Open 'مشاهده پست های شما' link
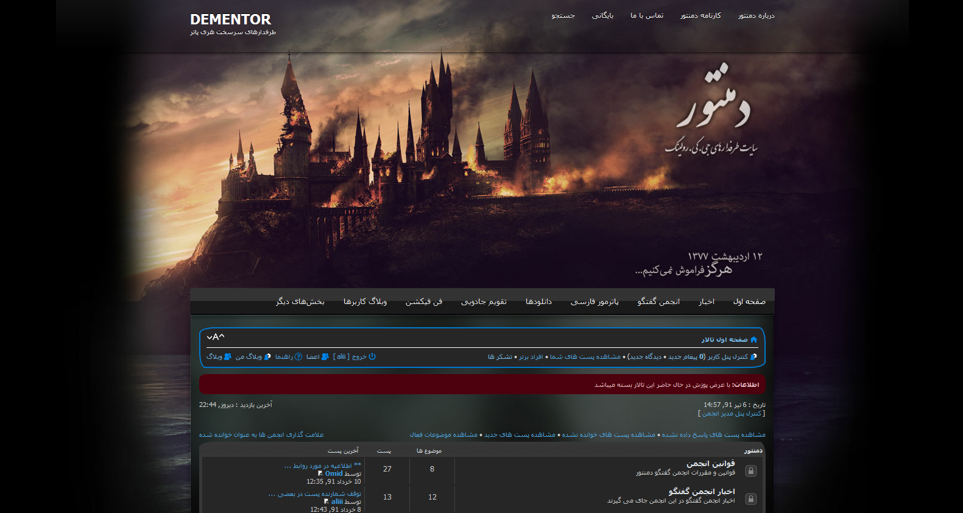Image resolution: width=963 pixels, height=513 pixels. coord(585,356)
